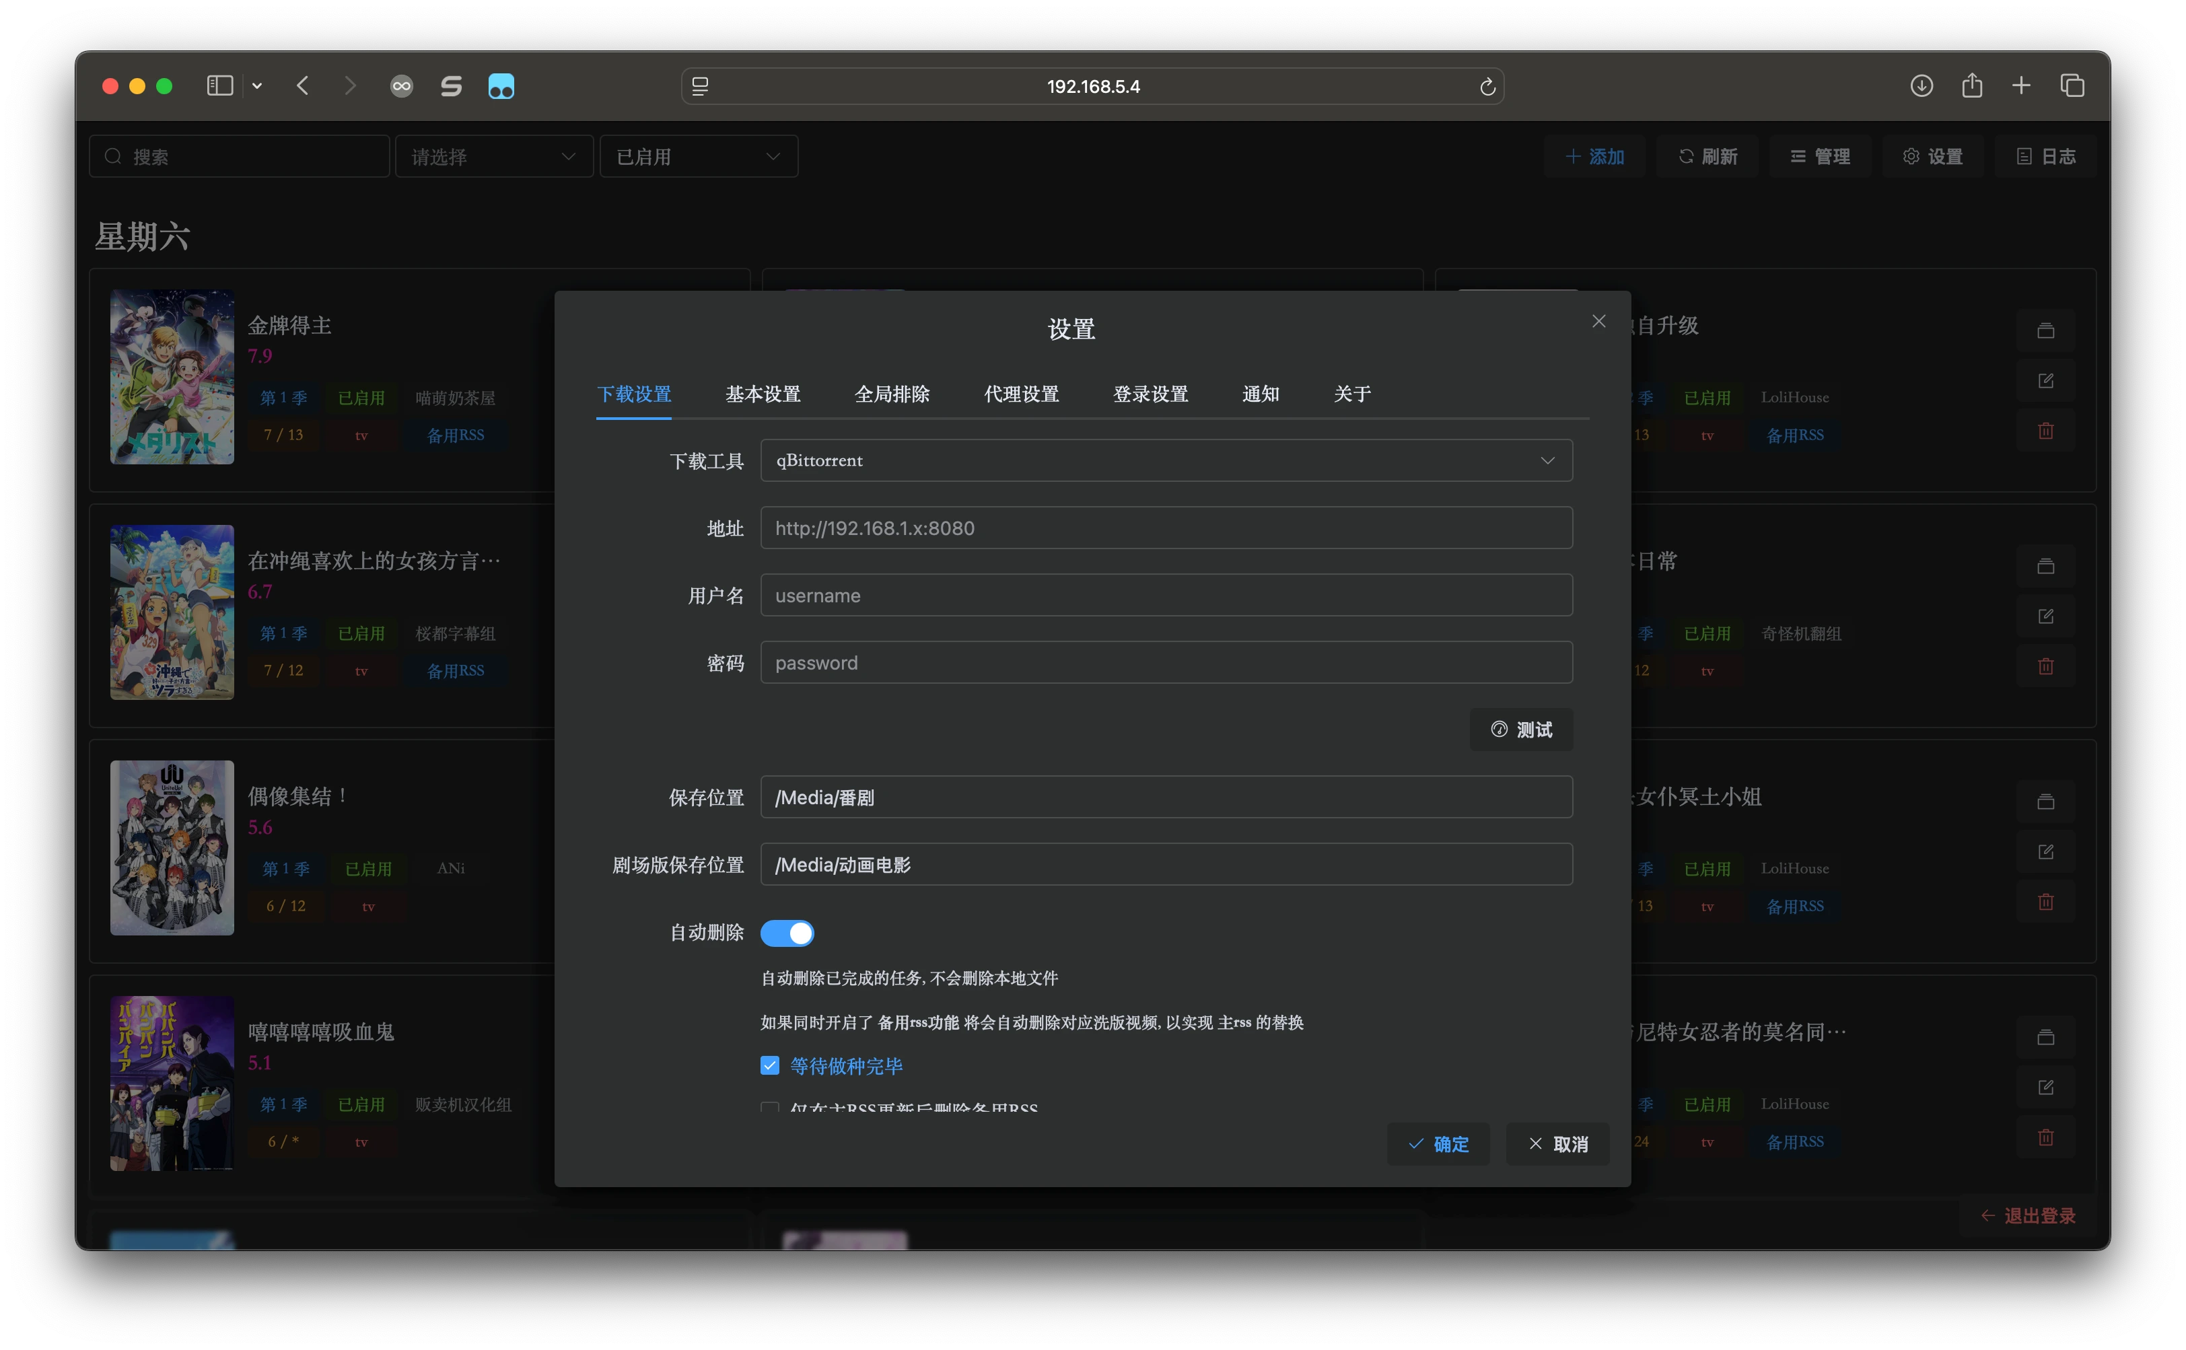2186x1350 pixels.
Task: Edit the 女仆冥土小姐 entry with the pencil icon
Action: click(2047, 851)
